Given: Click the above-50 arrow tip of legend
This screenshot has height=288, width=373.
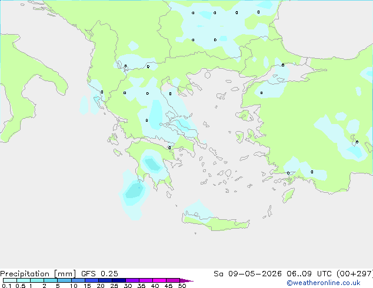Looking at the screenshot, I should pos(186,280).
